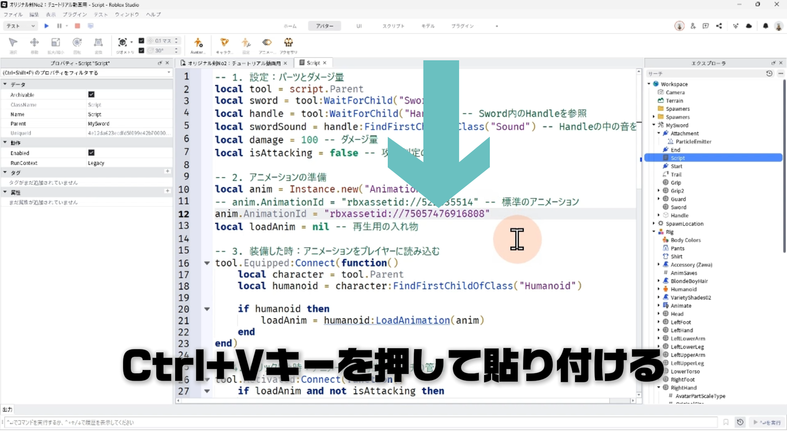This screenshot has height=443, width=787.
Task: Select the Move tool
Action: (34, 43)
